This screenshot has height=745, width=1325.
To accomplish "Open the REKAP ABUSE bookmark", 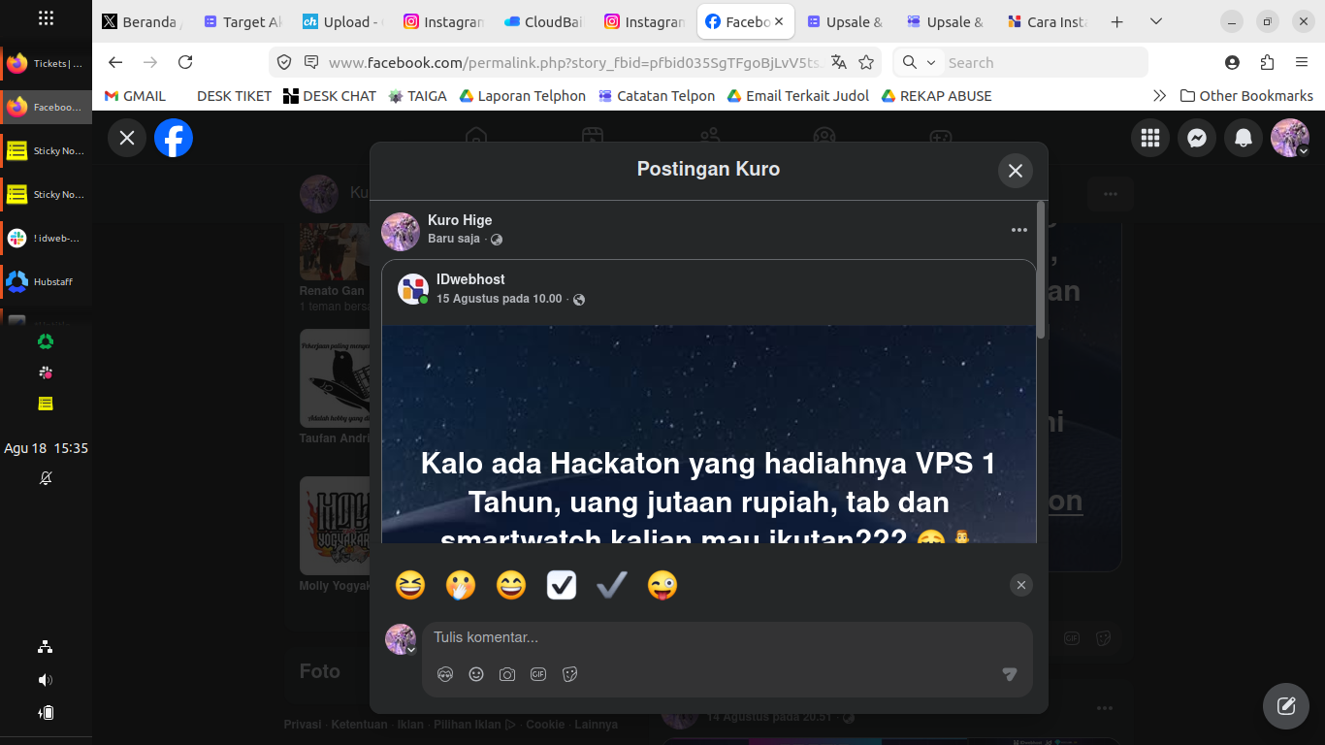I will pyautogui.click(x=936, y=96).
